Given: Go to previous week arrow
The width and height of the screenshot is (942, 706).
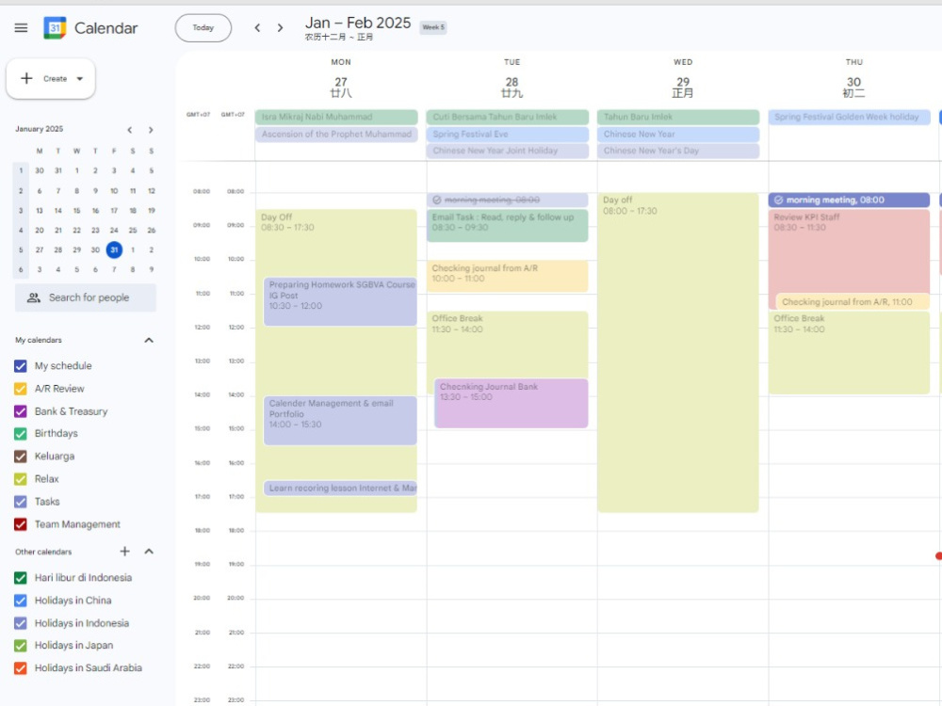Looking at the screenshot, I should [257, 27].
